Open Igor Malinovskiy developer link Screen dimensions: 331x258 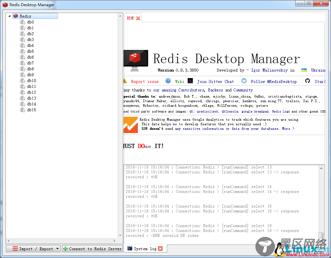click(x=269, y=70)
